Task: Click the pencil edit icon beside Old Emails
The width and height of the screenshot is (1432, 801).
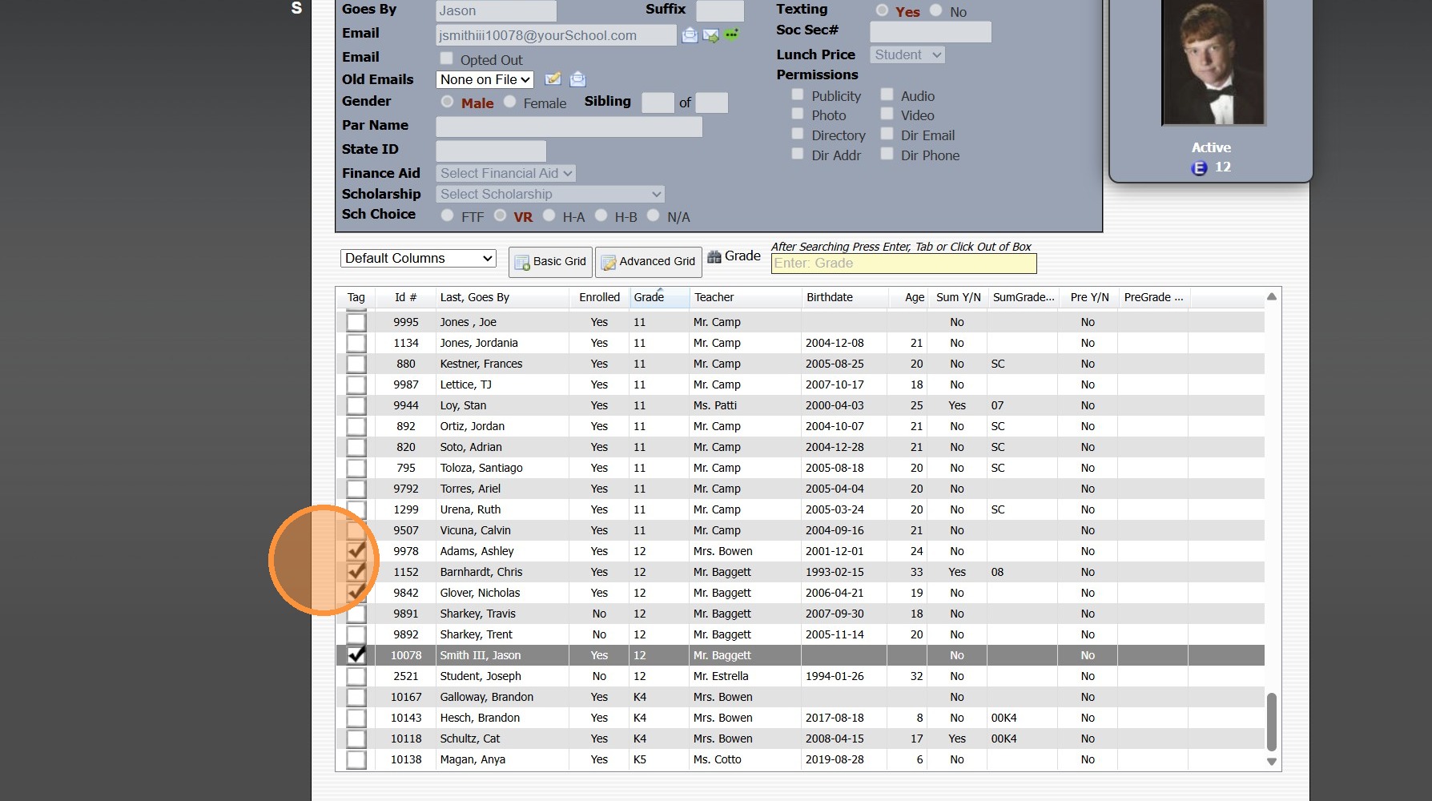Action: pos(553,79)
